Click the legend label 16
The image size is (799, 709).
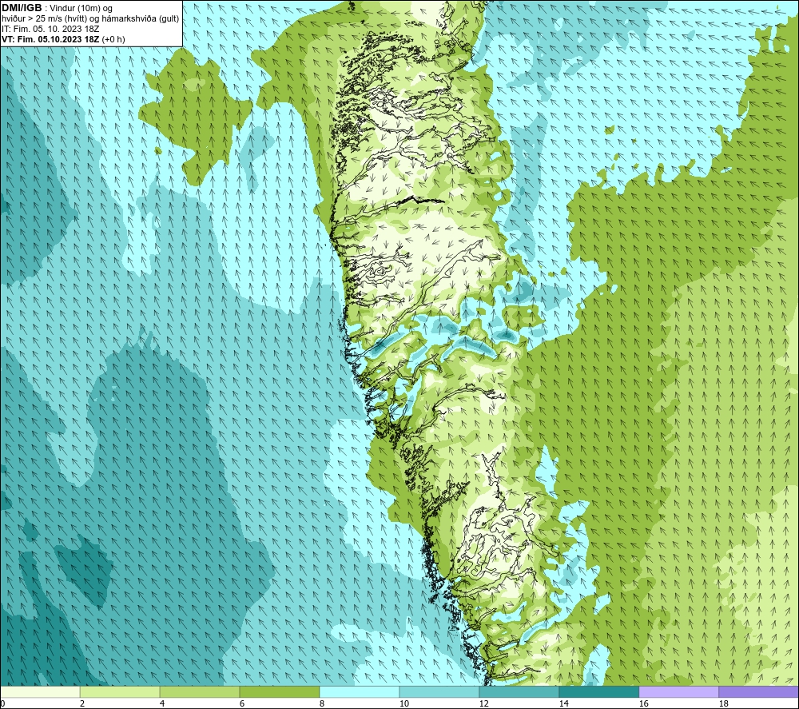(643, 704)
